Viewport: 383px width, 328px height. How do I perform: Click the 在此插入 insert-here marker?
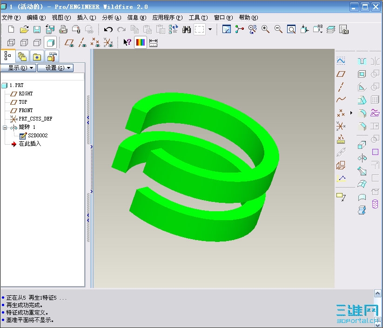coord(30,144)
